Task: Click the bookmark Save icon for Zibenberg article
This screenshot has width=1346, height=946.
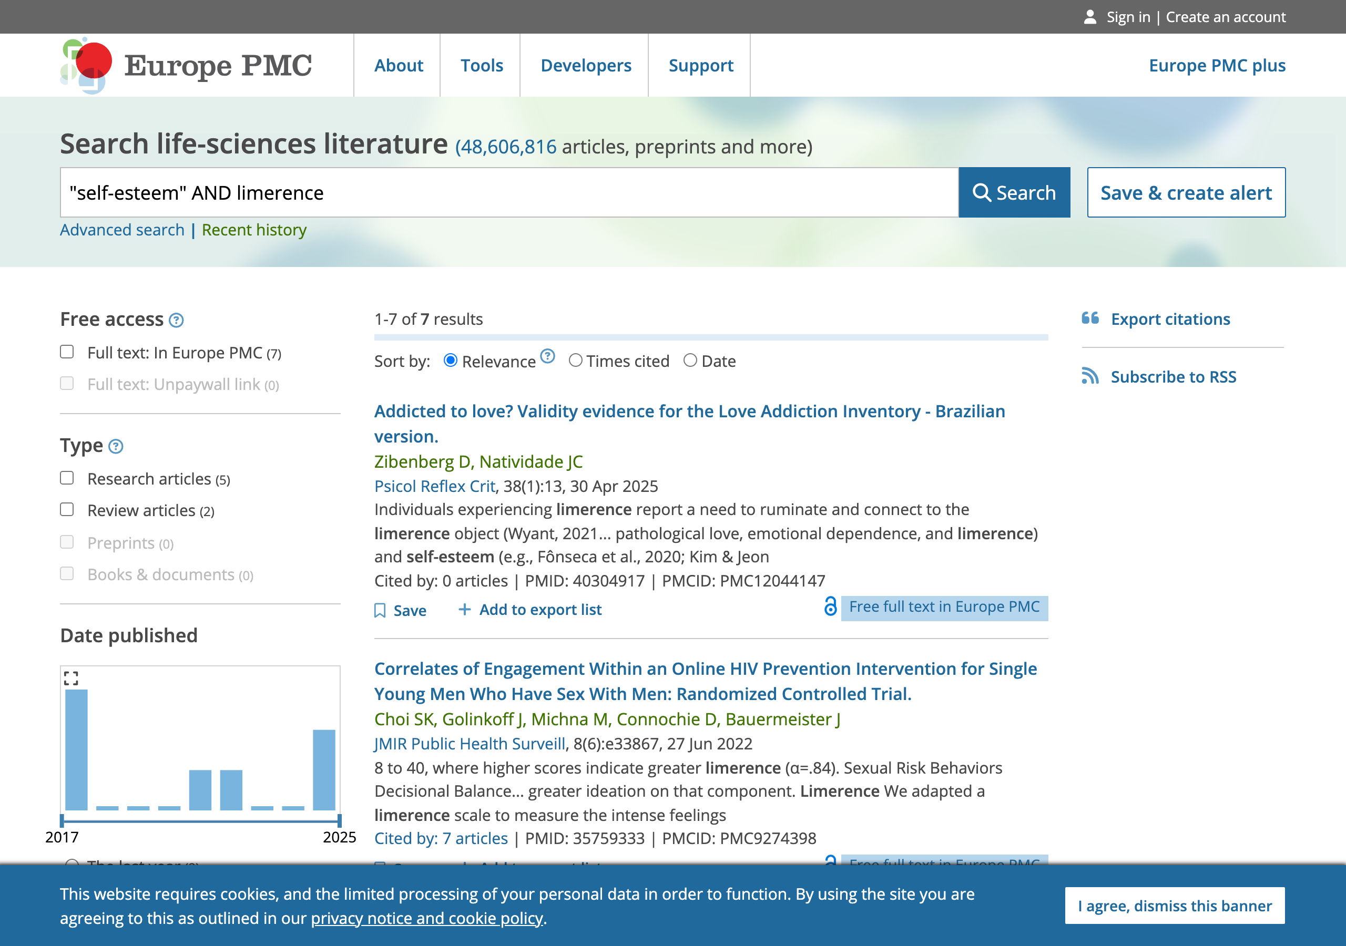Action: coord(380,611)
